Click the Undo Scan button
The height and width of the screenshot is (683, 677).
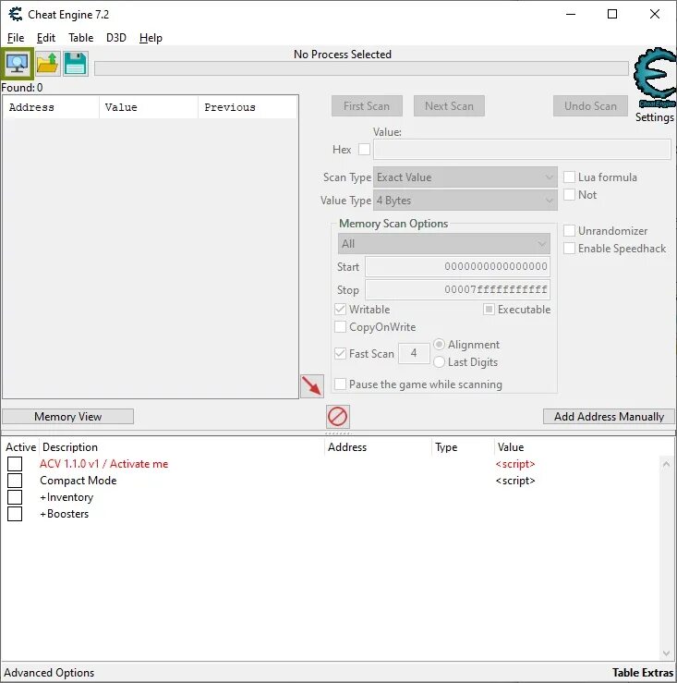point(590,106)
